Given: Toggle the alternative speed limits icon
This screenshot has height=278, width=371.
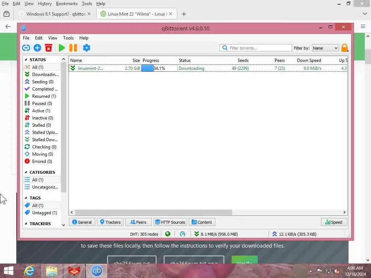Looking at the screenshot, I should point(183,234).
